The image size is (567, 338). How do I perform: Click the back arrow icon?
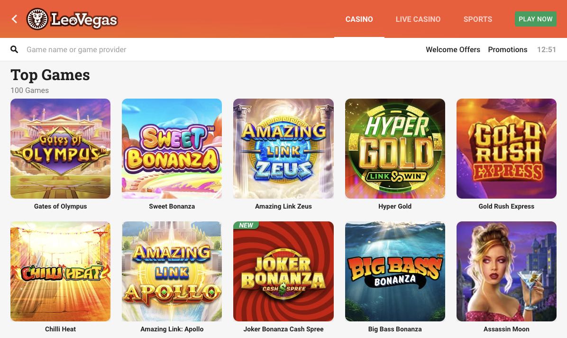[15, 19]
